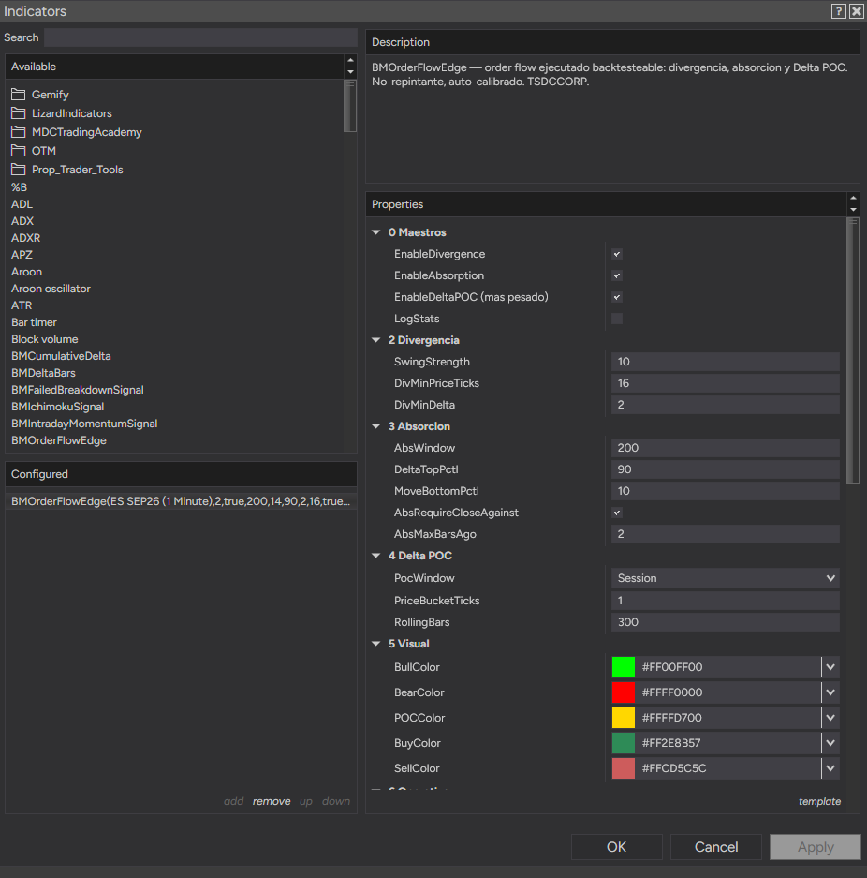Select Block volume indicator
Screen dimensions: 867x878
(x=45, y=339)
